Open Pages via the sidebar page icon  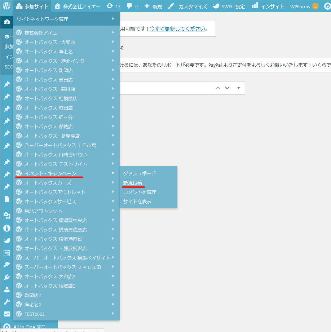[7, 199]
